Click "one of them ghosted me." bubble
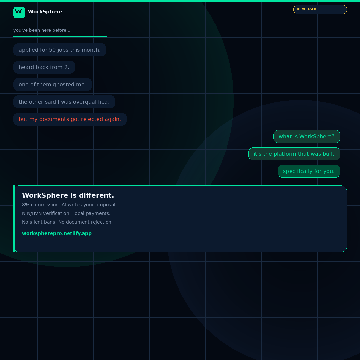 tap(53, 84)
